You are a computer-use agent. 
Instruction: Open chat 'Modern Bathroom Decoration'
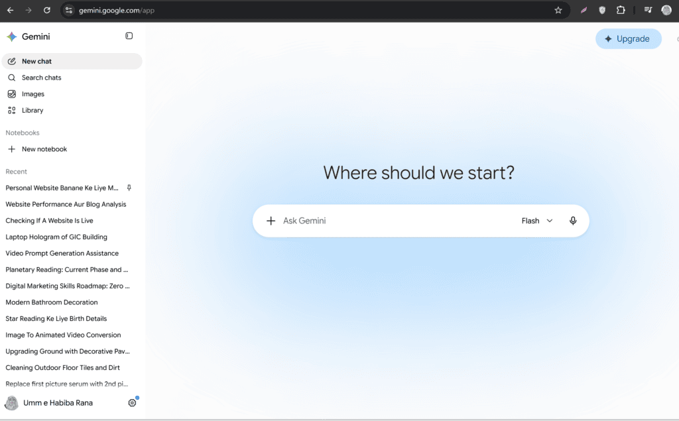point(52,302)
